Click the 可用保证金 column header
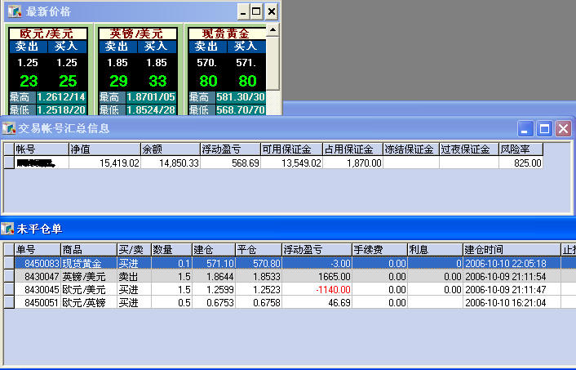The height and width of the screenshot is (370, 576). click(x=291, y=149)
